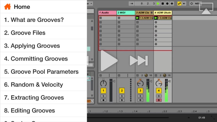
Task: Click the video progress bar
Action: point(128,118)
